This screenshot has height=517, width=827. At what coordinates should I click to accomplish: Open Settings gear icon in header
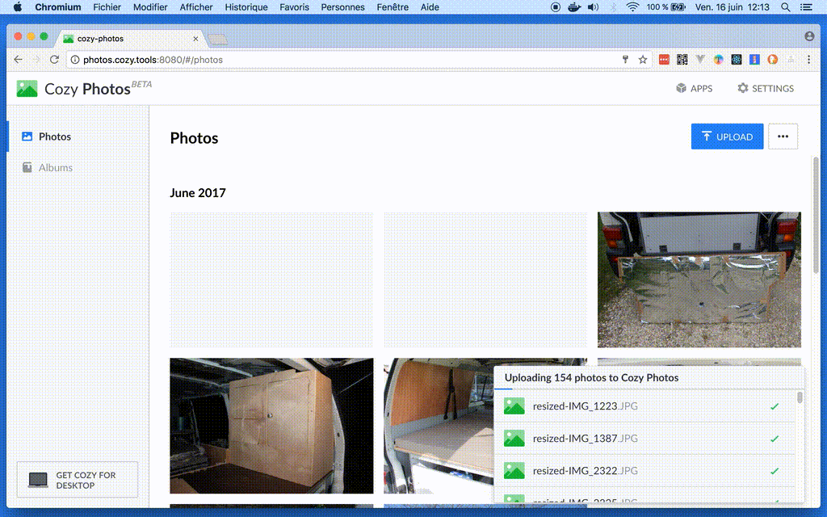(x=743, y=88)
